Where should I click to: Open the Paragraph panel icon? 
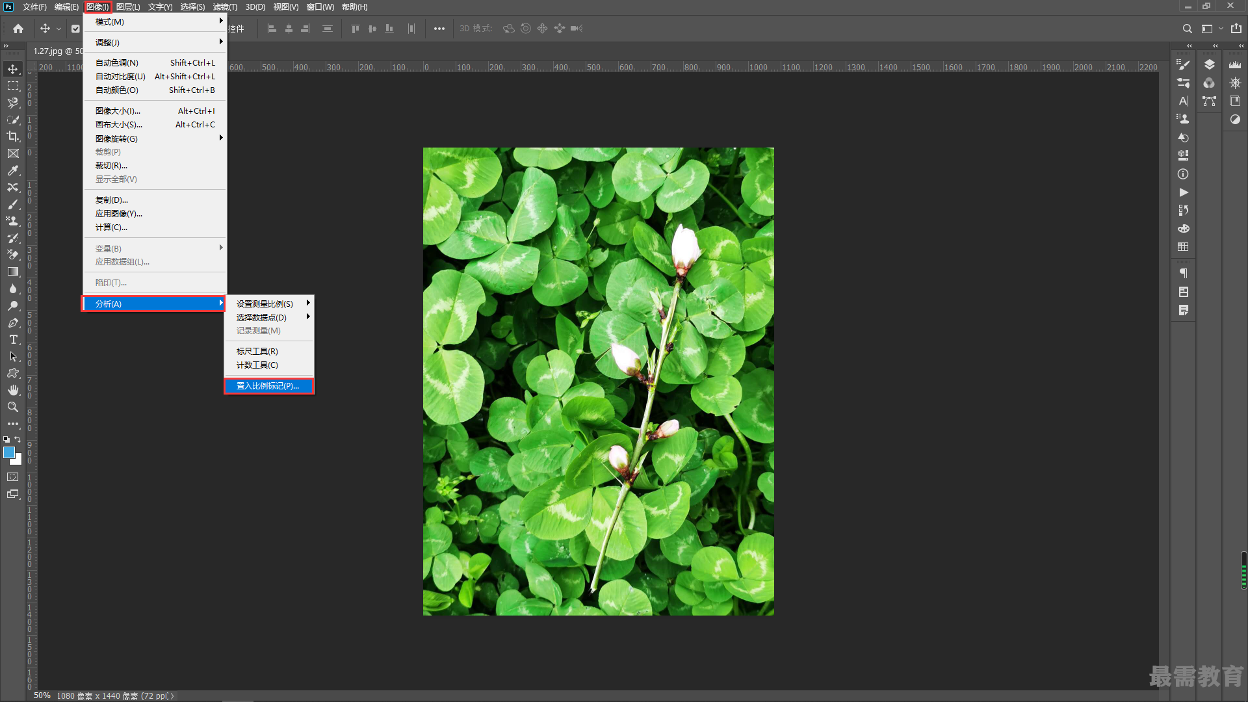click(x=1183, y=274)
